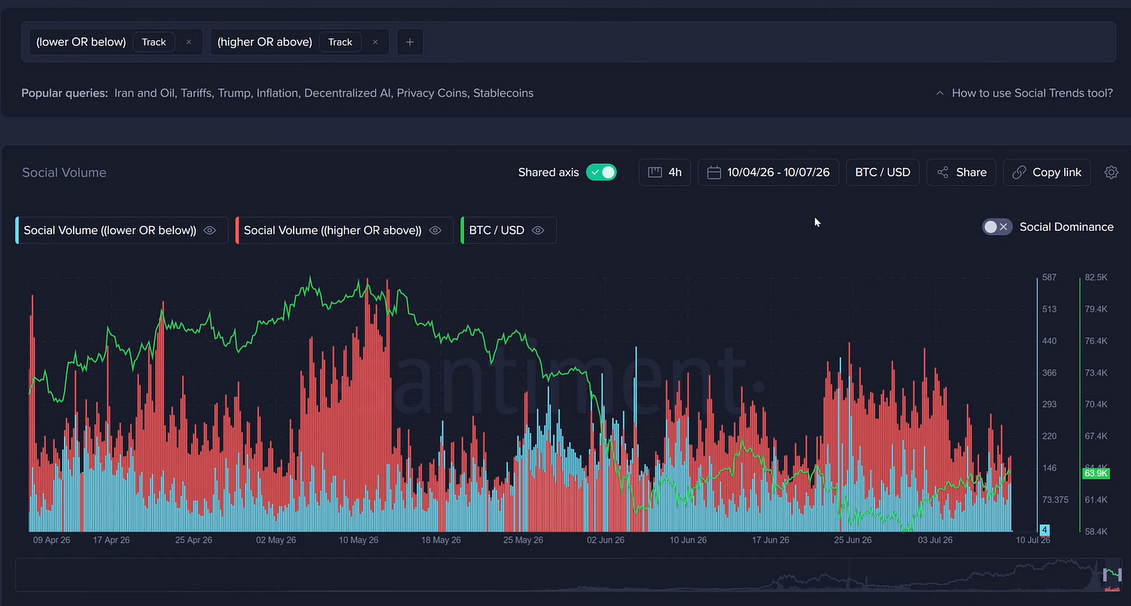
Task: Click the candle interval icon beside 4h
Action: 655,172
